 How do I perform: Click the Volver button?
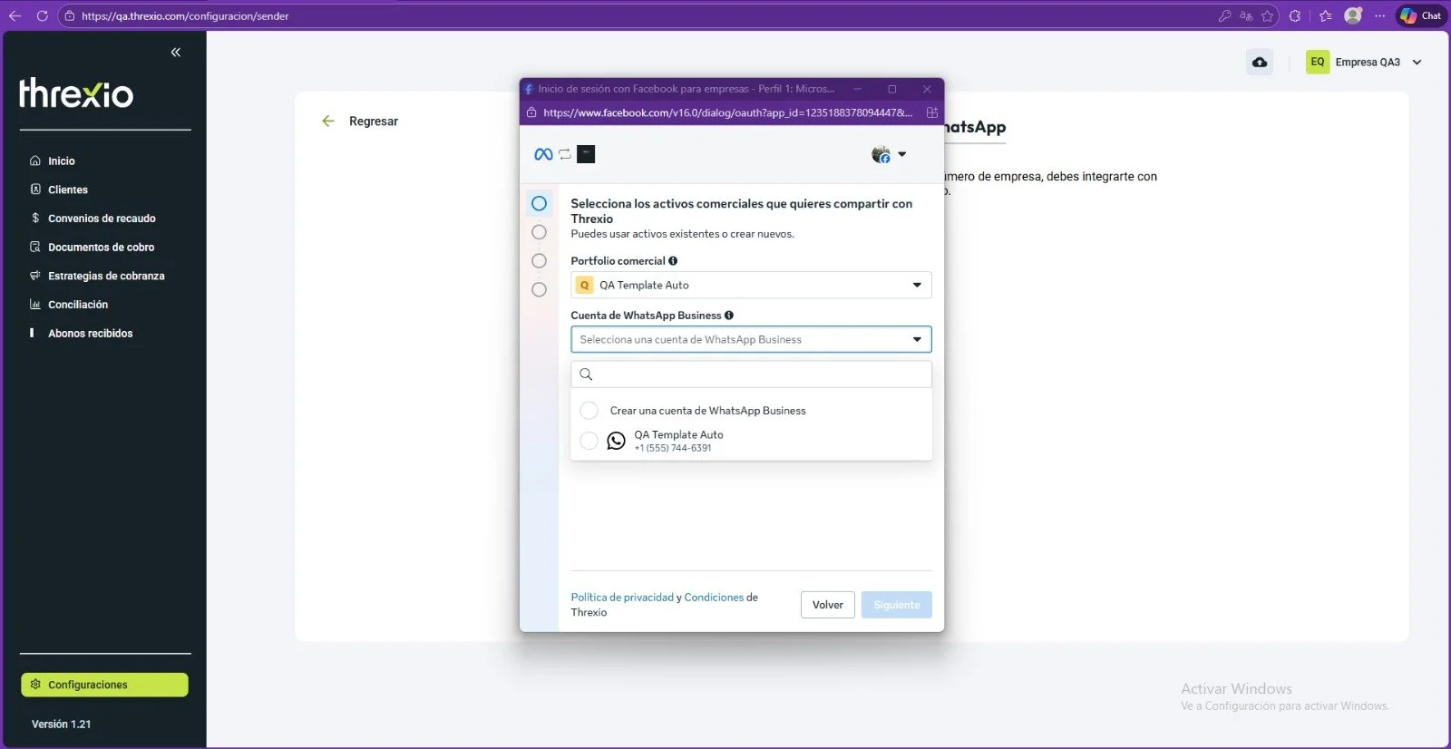[x=828, y=605]
